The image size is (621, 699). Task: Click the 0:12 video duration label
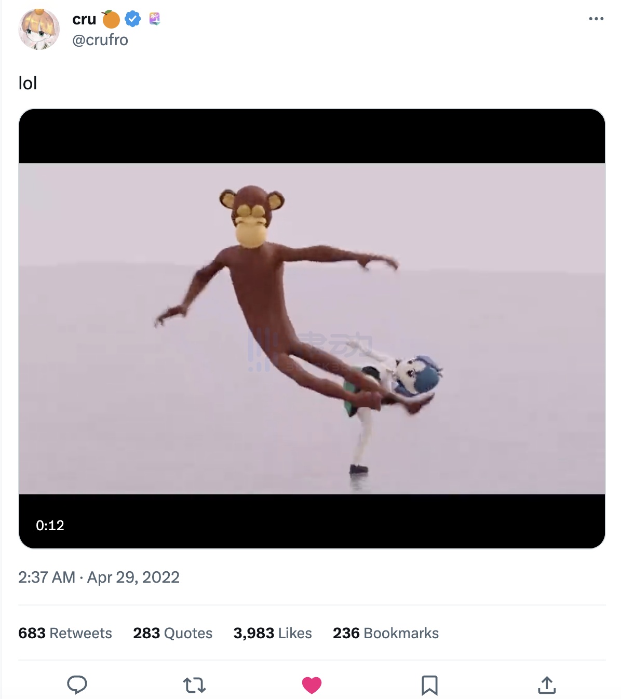pyautogui.click(x=50, y=525)
